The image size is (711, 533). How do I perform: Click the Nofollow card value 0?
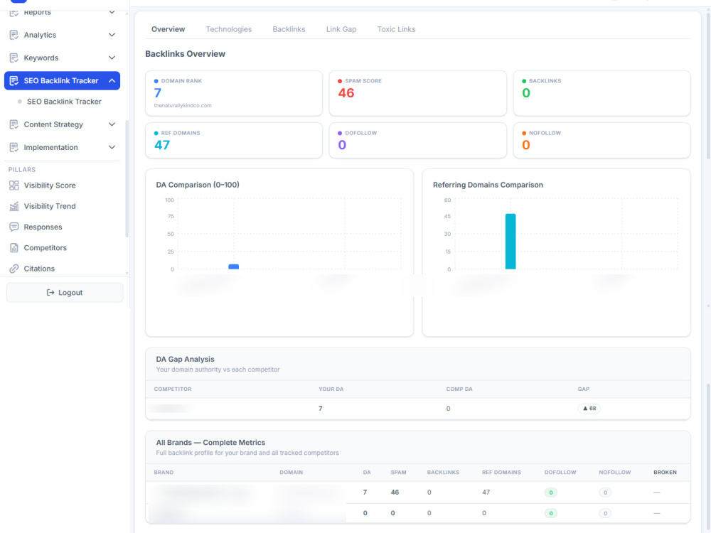click(526, 145)
